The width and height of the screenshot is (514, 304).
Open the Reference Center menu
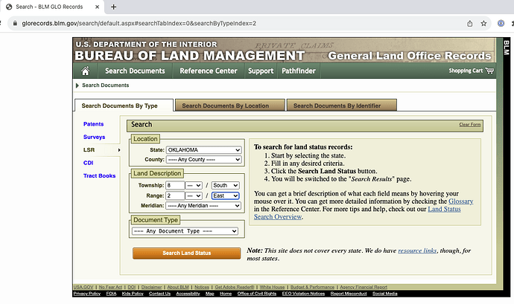208,71
